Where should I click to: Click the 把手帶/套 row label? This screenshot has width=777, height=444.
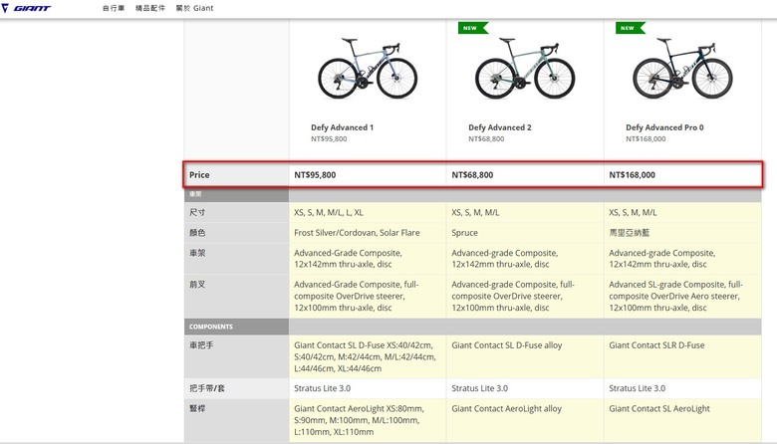(206, 388)
